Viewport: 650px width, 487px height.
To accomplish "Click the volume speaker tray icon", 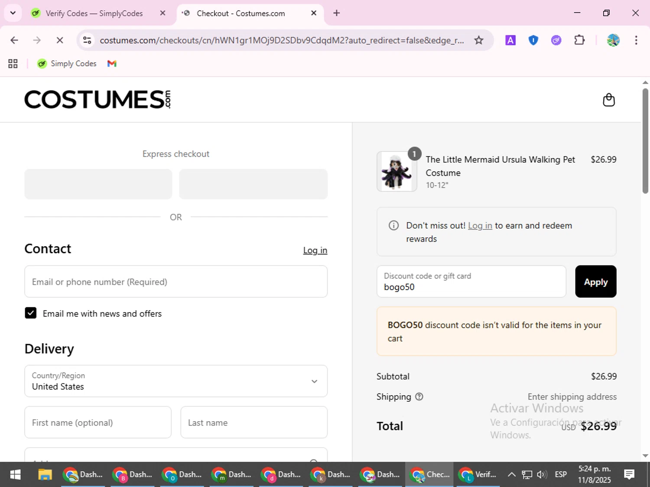I will coord(542,474).
